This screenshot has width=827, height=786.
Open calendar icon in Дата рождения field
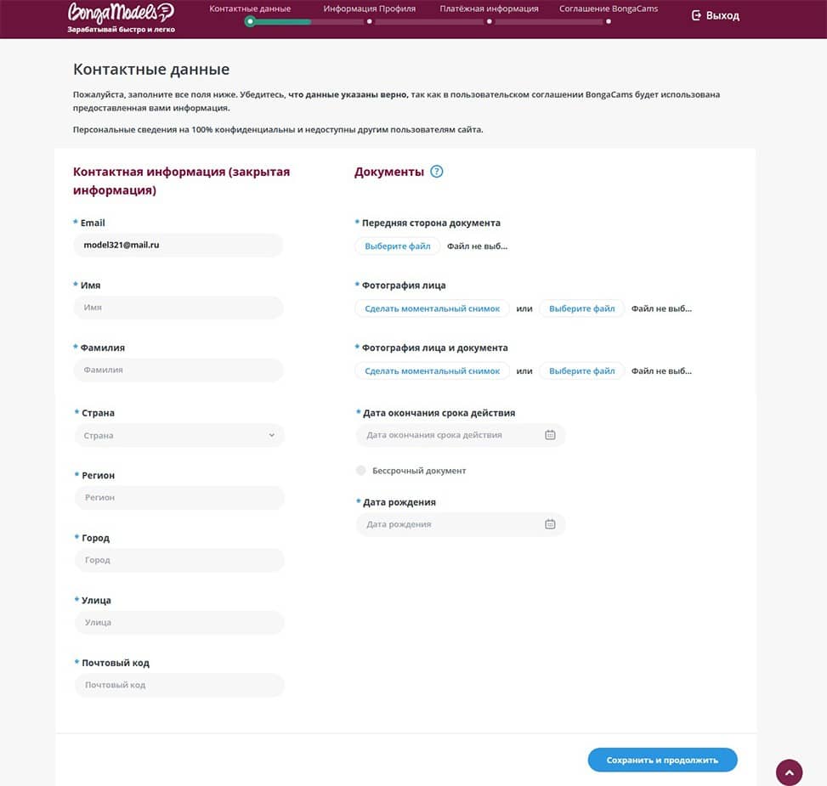tap(550, 524)
